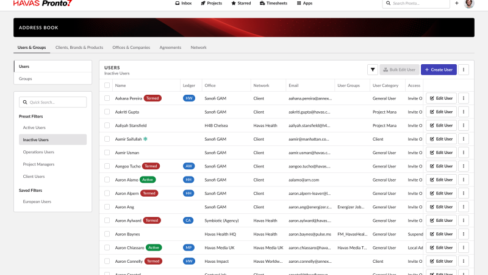Check the box for Aaron Alamo
Screen dimensions: 488x275
click(x=107, y=180)
